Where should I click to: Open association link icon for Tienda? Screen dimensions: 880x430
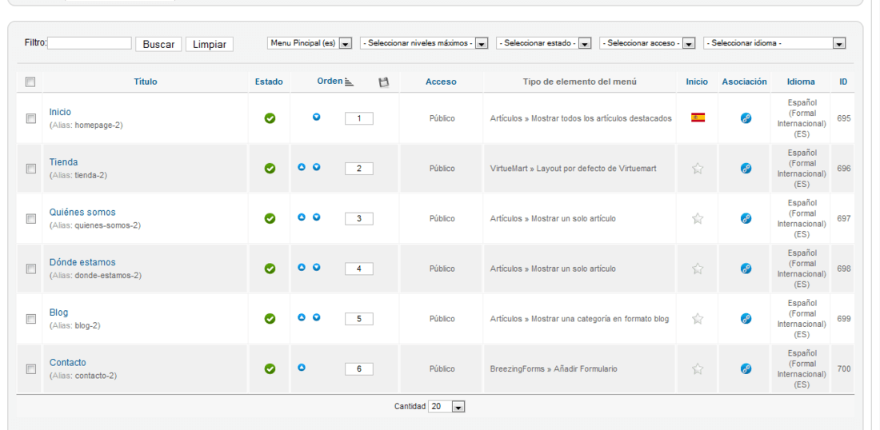tap(746, 168)
